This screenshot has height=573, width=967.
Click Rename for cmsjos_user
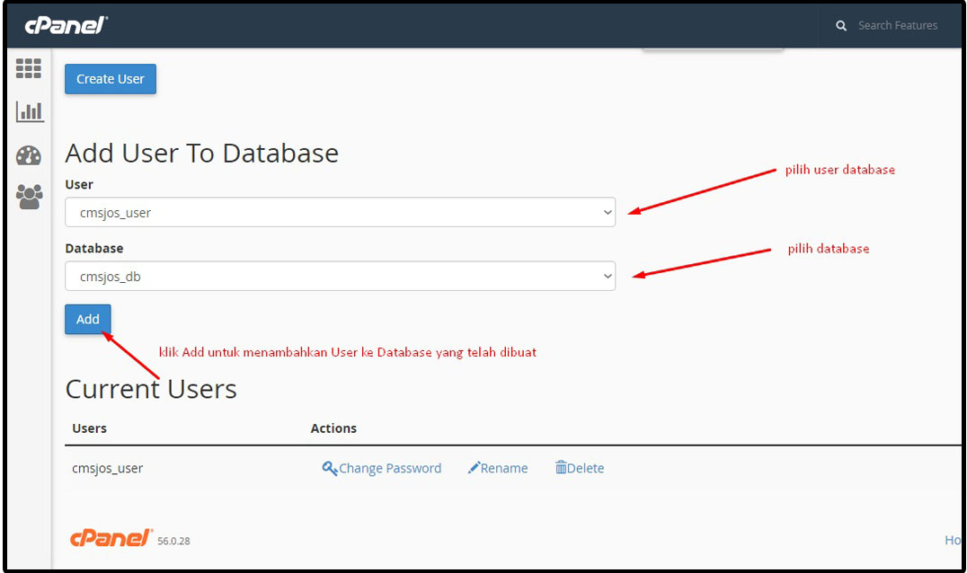tap(498, 468)
